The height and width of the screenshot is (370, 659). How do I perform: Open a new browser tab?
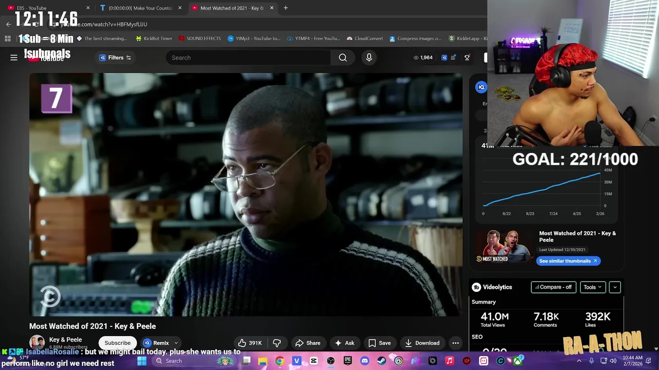tap(286, 8)
